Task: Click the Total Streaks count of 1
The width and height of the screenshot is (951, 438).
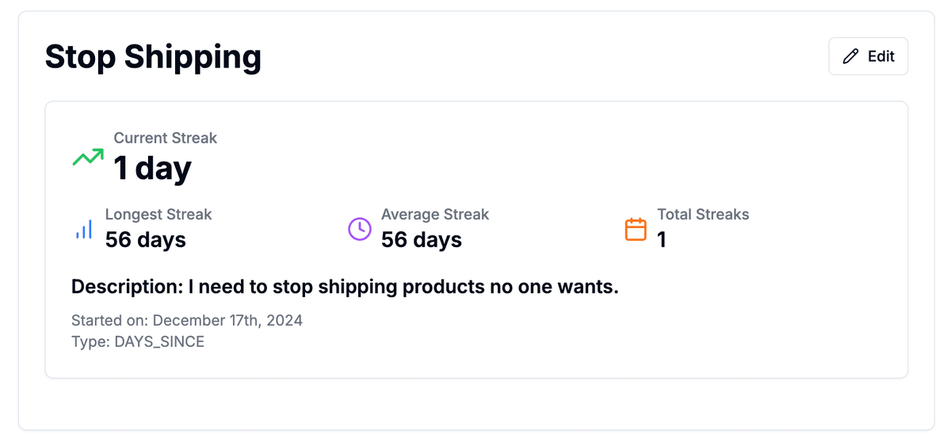Action: (662, 239)
